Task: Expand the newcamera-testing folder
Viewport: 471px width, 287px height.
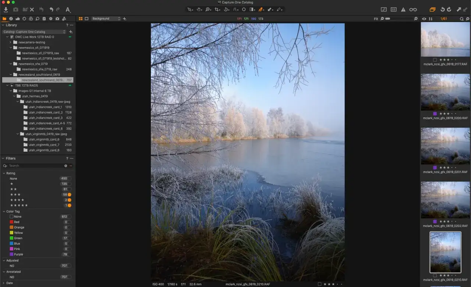Action: (x=11, y=42)
